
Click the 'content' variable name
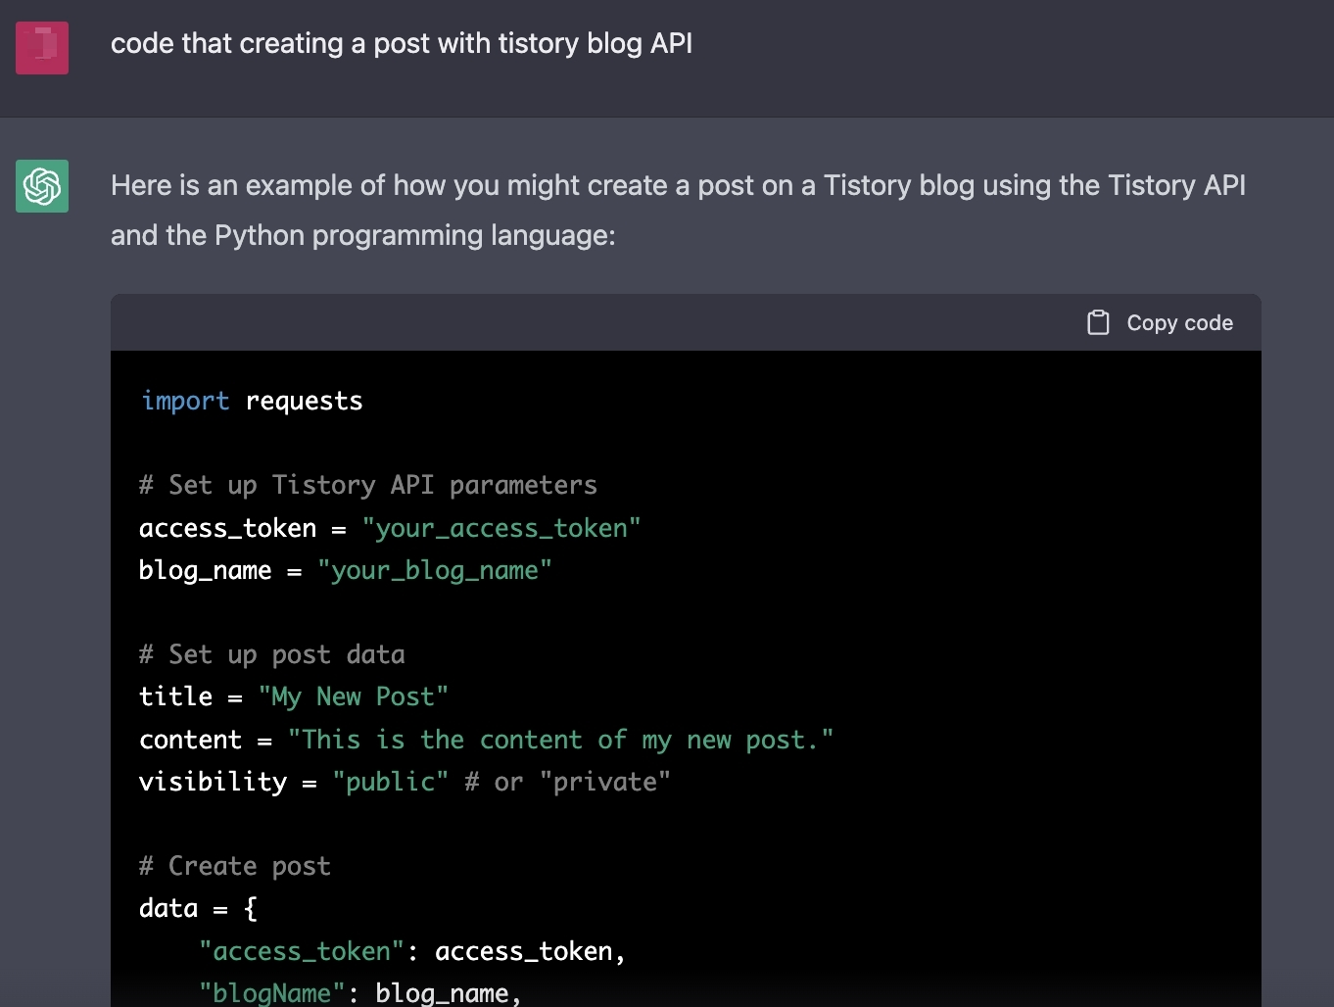191,741
